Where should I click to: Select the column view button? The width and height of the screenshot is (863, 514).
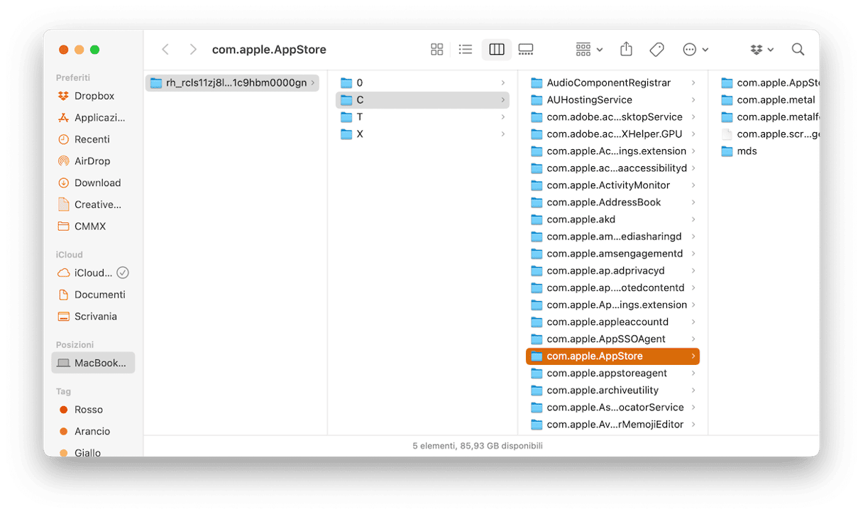pos(497,50)
